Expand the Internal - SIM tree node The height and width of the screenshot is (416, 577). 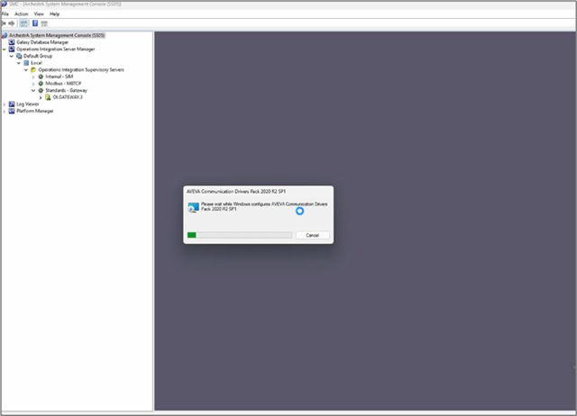[33, 77]
